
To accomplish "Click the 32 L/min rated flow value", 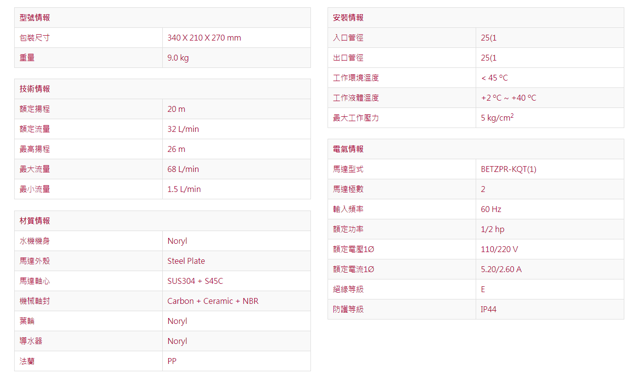I will 183,129.
